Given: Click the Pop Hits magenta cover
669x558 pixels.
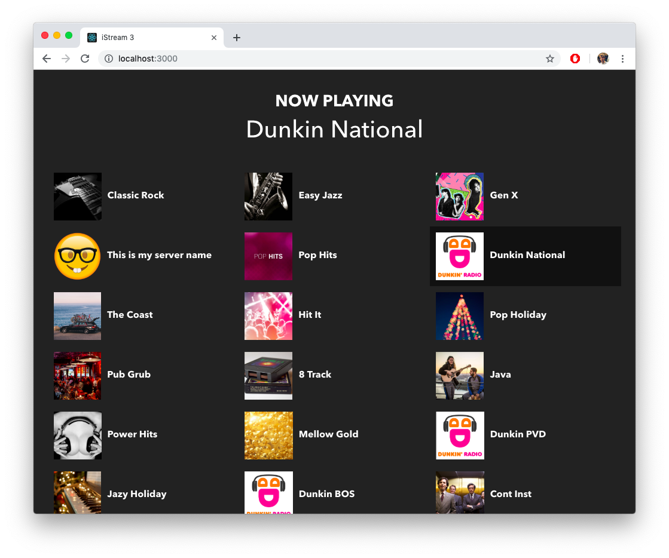Looking at the screenshot, I should tap(268, 256).
